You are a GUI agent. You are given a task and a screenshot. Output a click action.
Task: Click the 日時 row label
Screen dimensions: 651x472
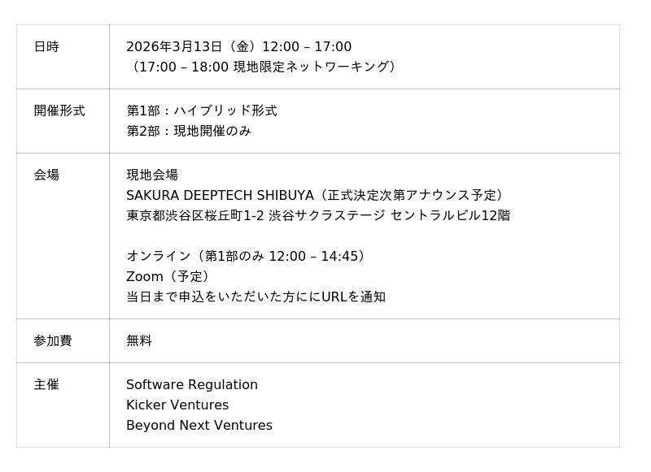pyautogui.click(x=46, y=47)
